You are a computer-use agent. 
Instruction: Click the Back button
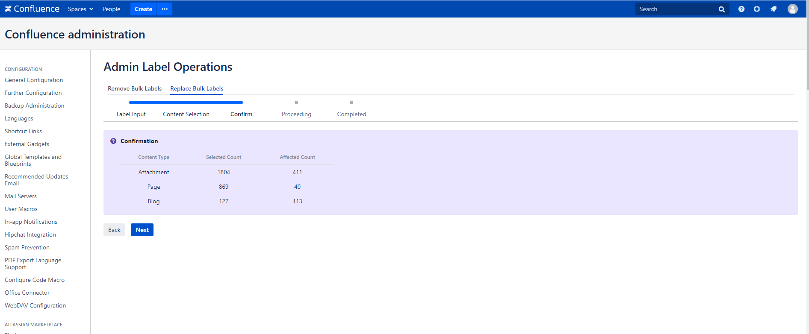(x=114, y=230)
